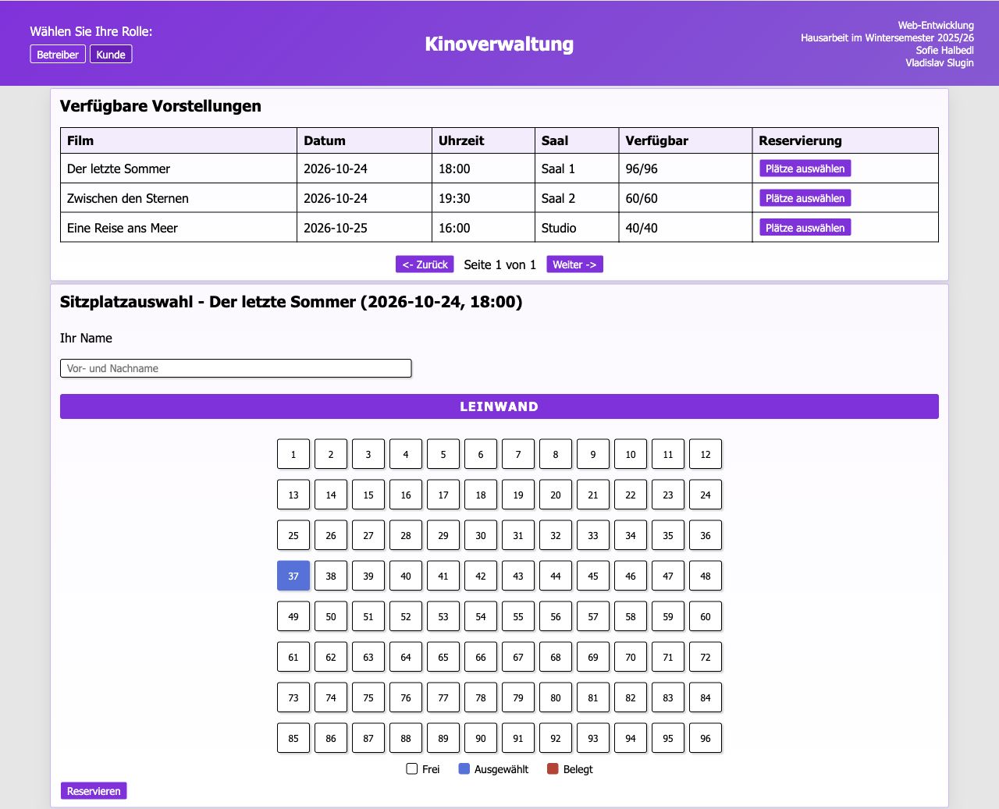Click the Kinoverwaltung page title

[499, 44]
